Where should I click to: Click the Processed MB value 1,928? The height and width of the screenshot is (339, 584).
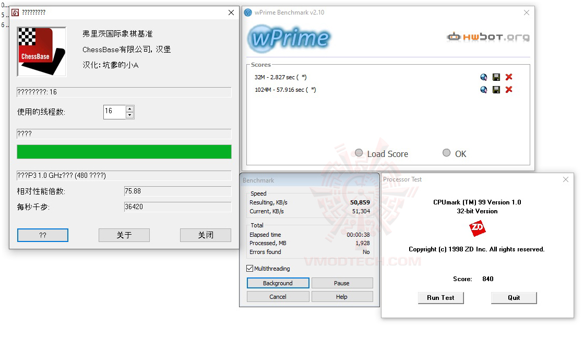tap(363, 244)
